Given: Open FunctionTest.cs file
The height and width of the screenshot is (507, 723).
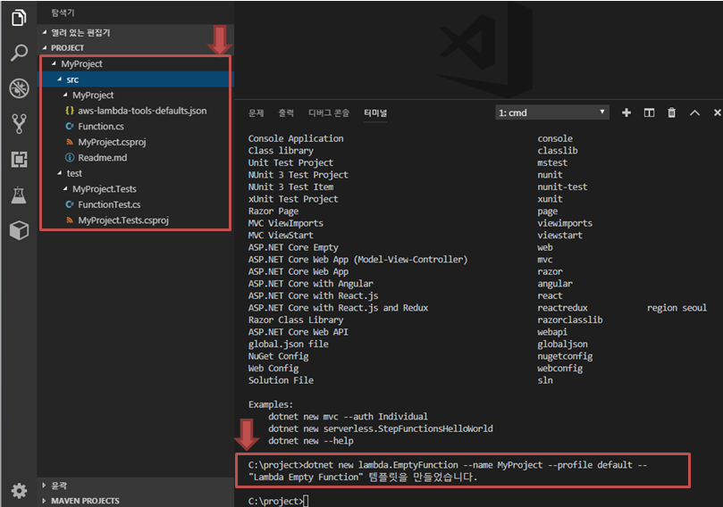Looking at the screenshot, I should point(109,204).
